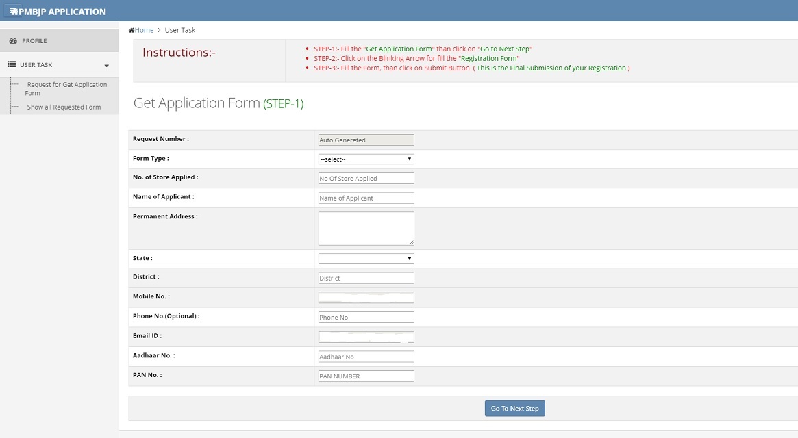Click the PAN Number input field
Viewport: 798px width, 438px height.
pyautogui.click(x=366, y=376)
